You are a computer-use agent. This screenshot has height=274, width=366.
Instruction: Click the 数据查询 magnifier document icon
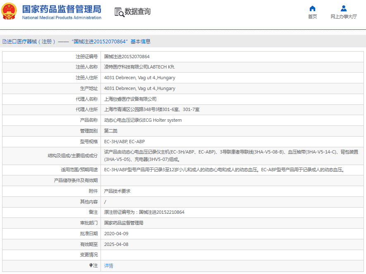tap(119, 12)
